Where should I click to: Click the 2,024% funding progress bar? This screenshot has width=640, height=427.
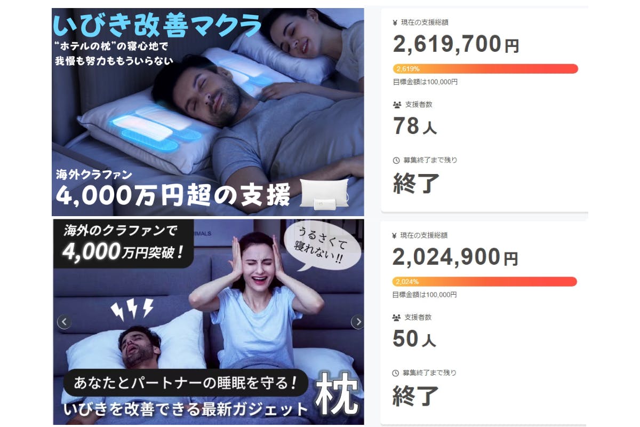(484, 282)
